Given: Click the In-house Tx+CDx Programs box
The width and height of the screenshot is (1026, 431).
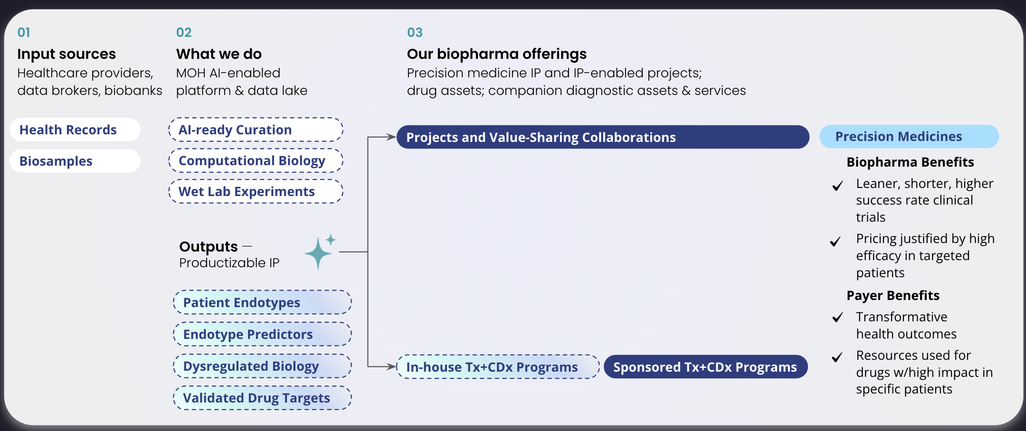Looking at the screenshot, I should 498,367.
